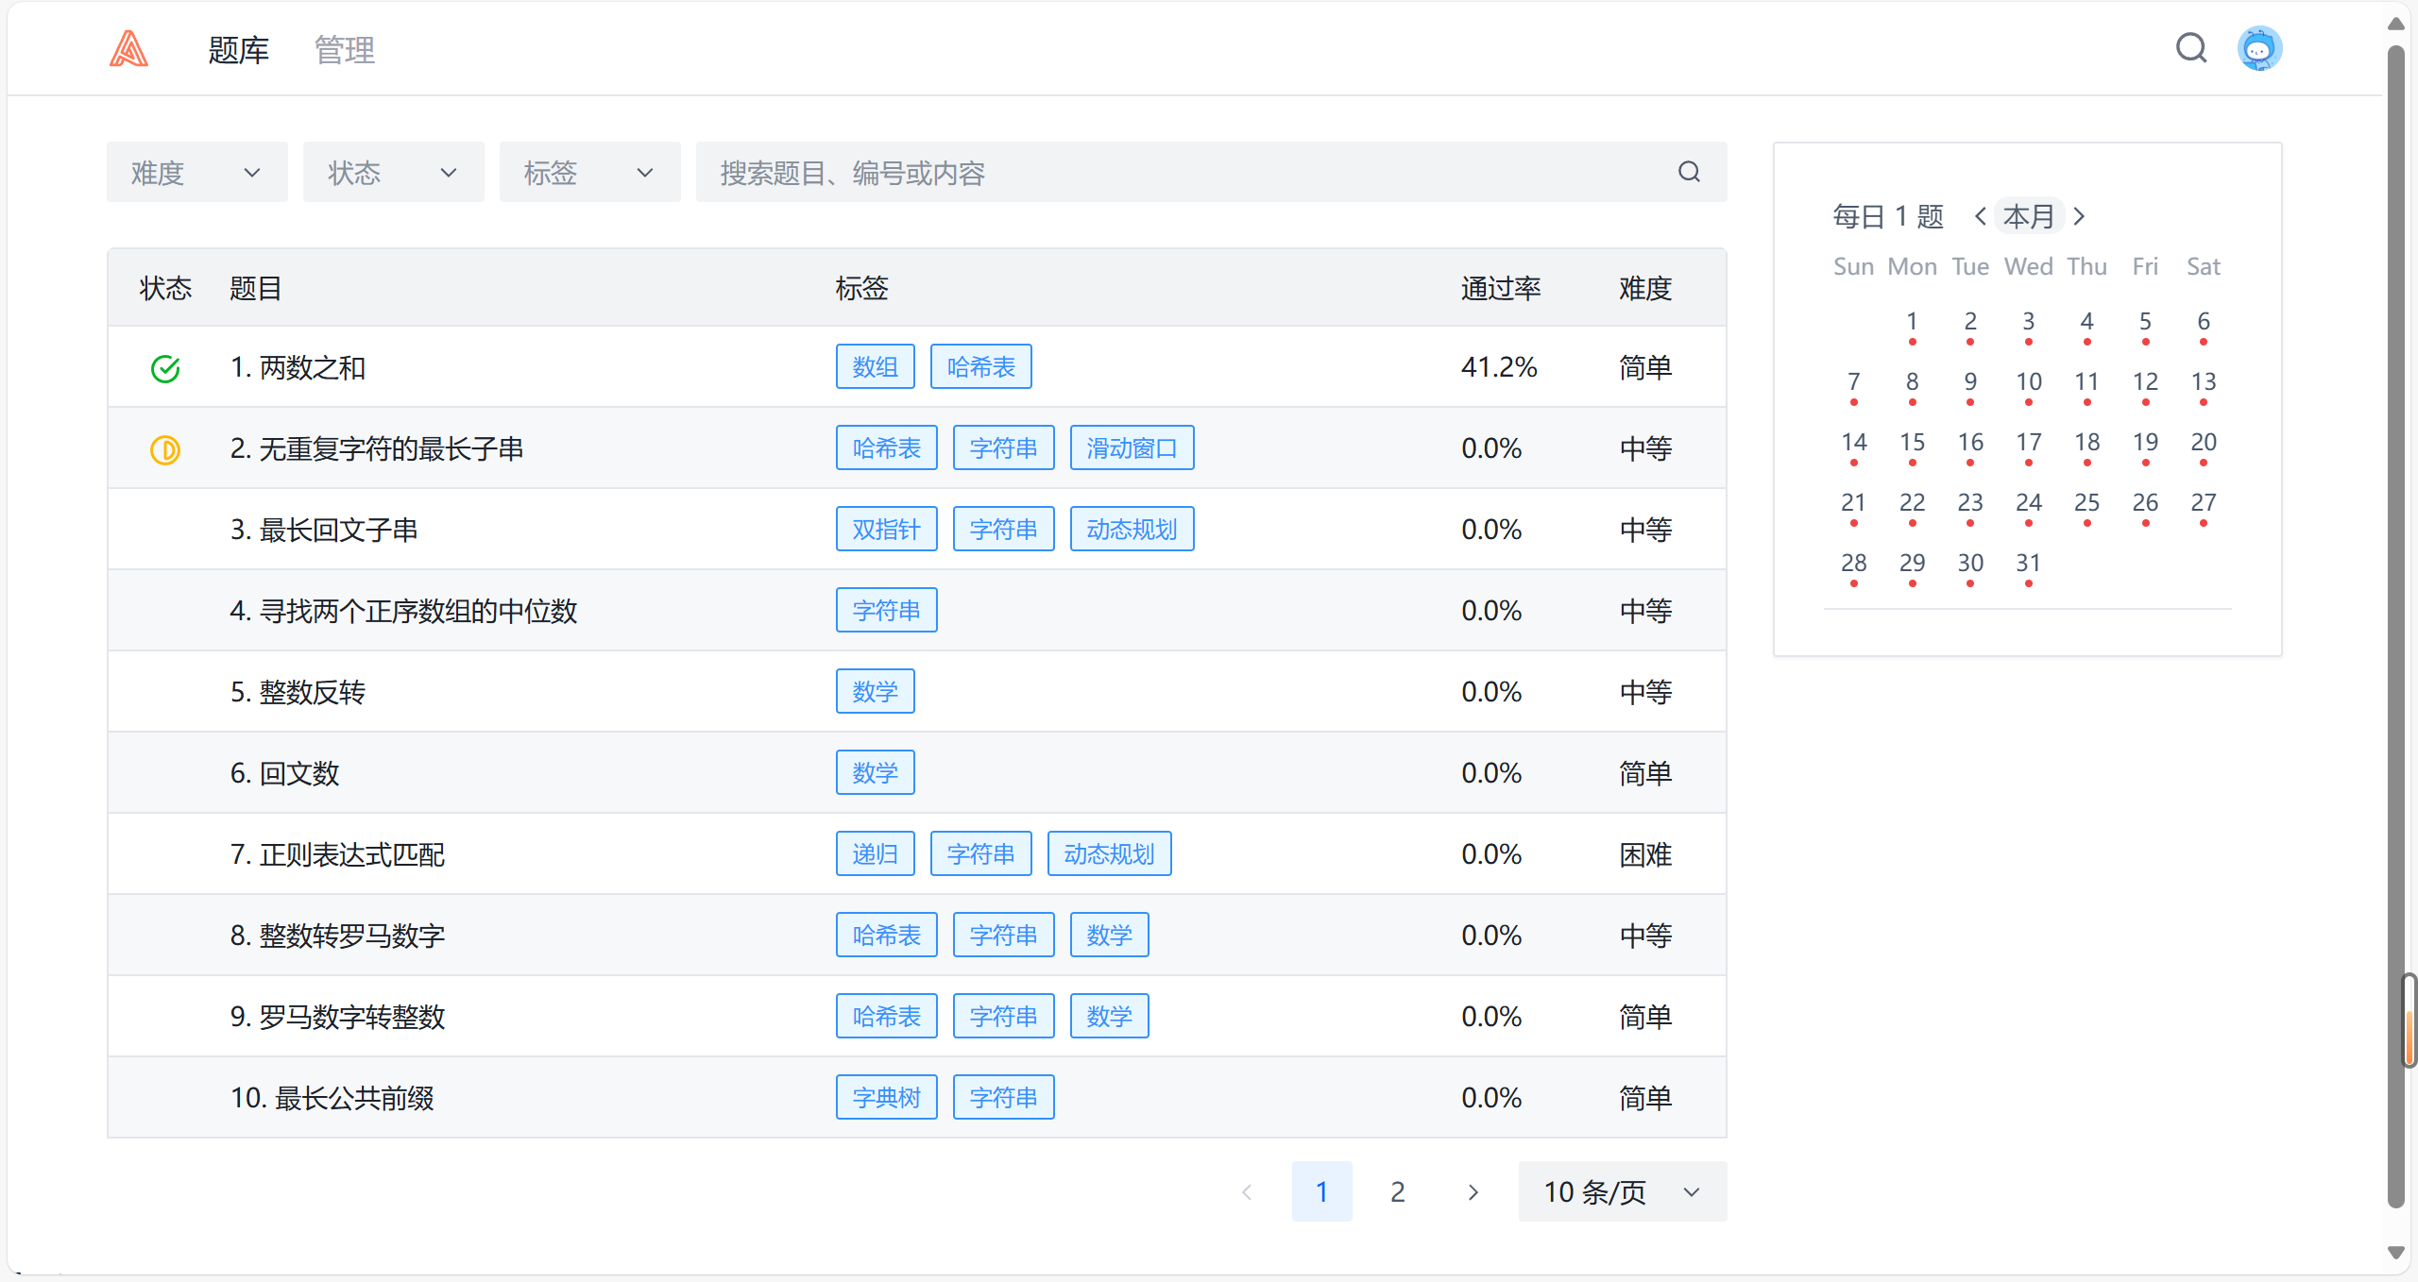Image resolution: width=2418 pixels, height=1282 pixels.
Task: Go to page 2 of the problem list
Action: pos(1398,1191)
